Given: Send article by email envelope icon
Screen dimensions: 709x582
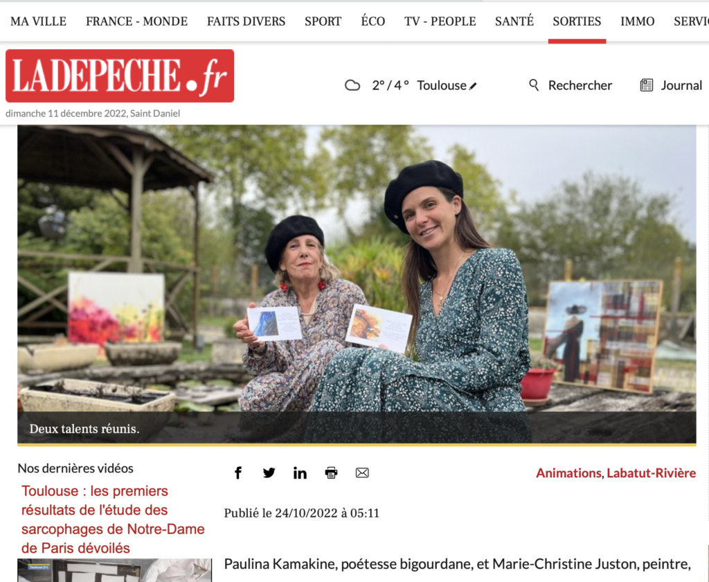Looking at the screenshot, I should click(x=362, y=473).
